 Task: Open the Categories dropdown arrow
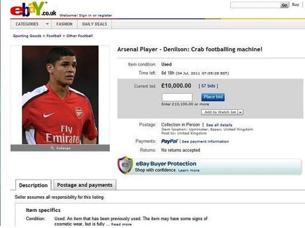[x=47, y=24]
